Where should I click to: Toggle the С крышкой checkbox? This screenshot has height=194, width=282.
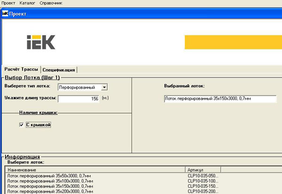(21, 125)
